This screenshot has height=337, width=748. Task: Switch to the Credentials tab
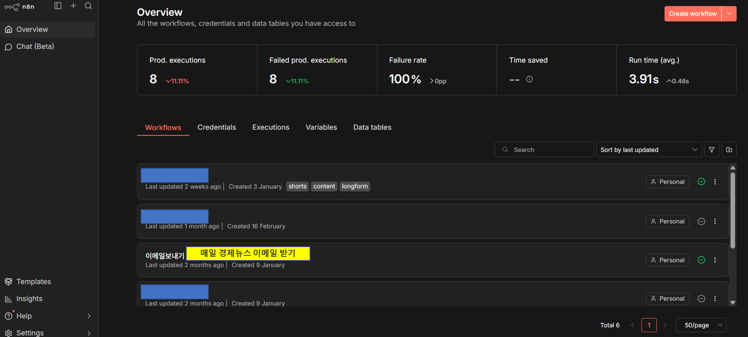[x=217, y=127]
